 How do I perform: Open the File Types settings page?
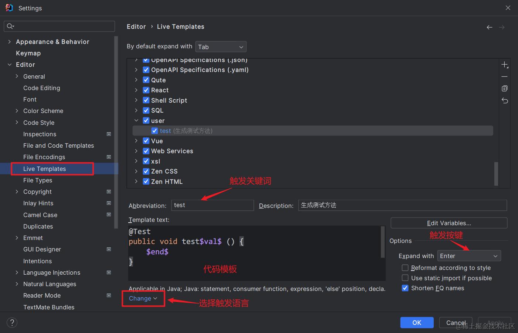coord(38,180)
